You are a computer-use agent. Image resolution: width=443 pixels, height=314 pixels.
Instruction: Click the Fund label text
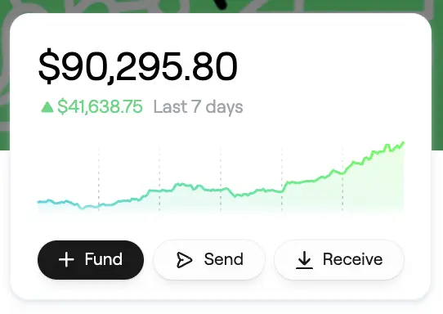(x=104, y=259)
